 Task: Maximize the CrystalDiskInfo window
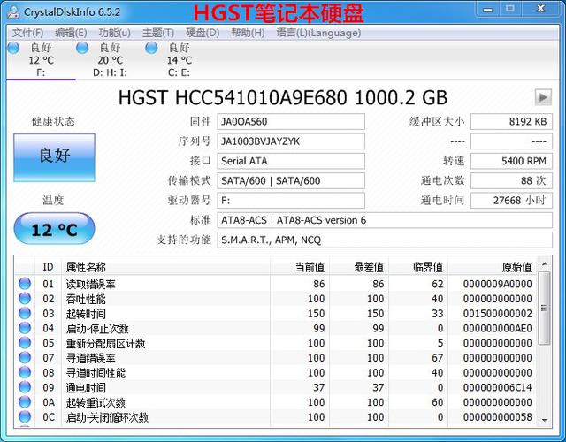509,9
